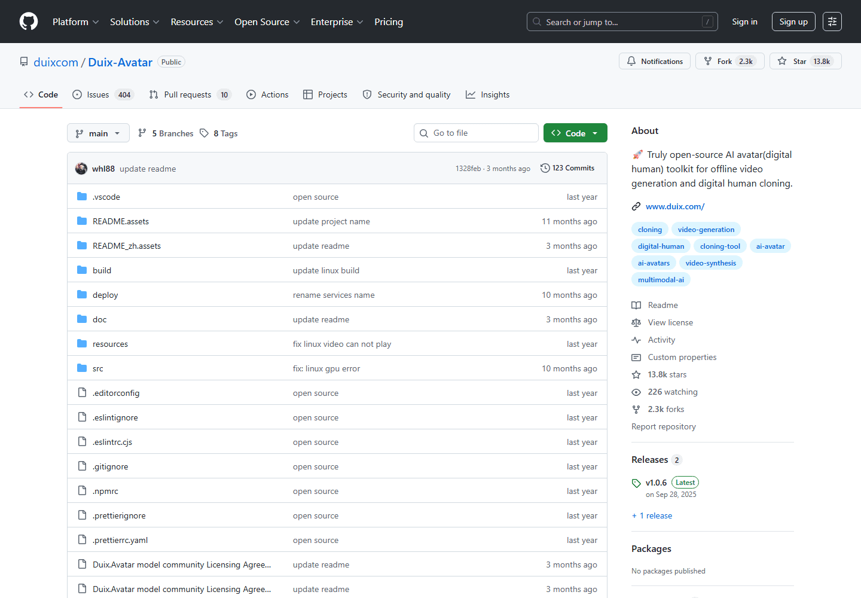Select the Code tab
Screen dimensions: 861x598
tap(41, 94)
